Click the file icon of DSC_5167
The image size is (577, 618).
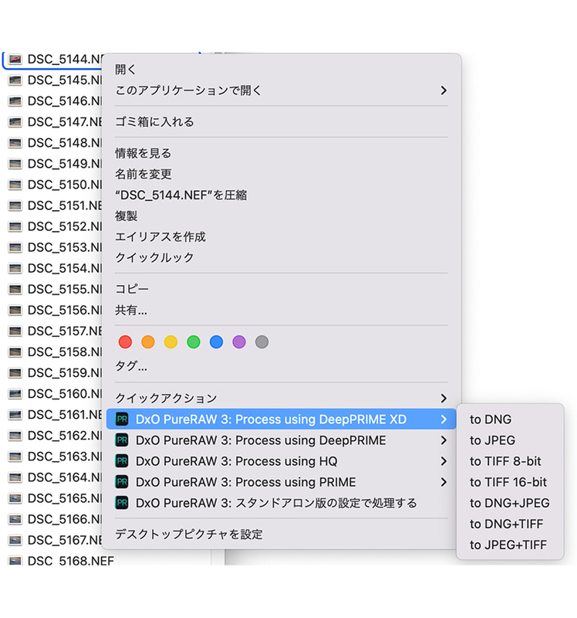tap(15, 540)
